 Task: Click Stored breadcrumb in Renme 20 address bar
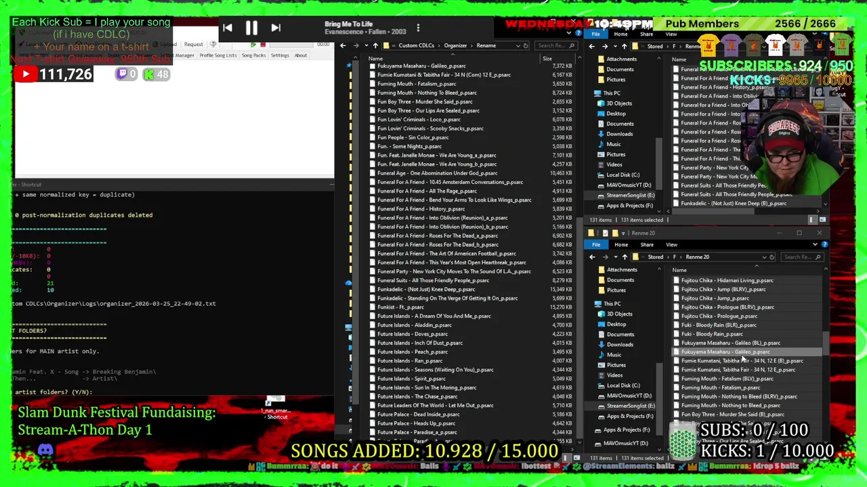pos(655,257)
